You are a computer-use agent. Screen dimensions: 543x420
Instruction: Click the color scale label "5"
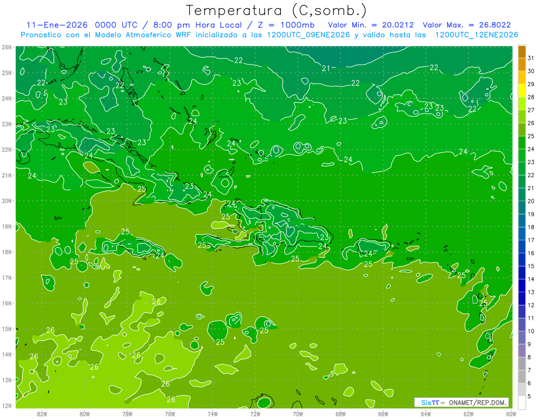click(529, 396)
